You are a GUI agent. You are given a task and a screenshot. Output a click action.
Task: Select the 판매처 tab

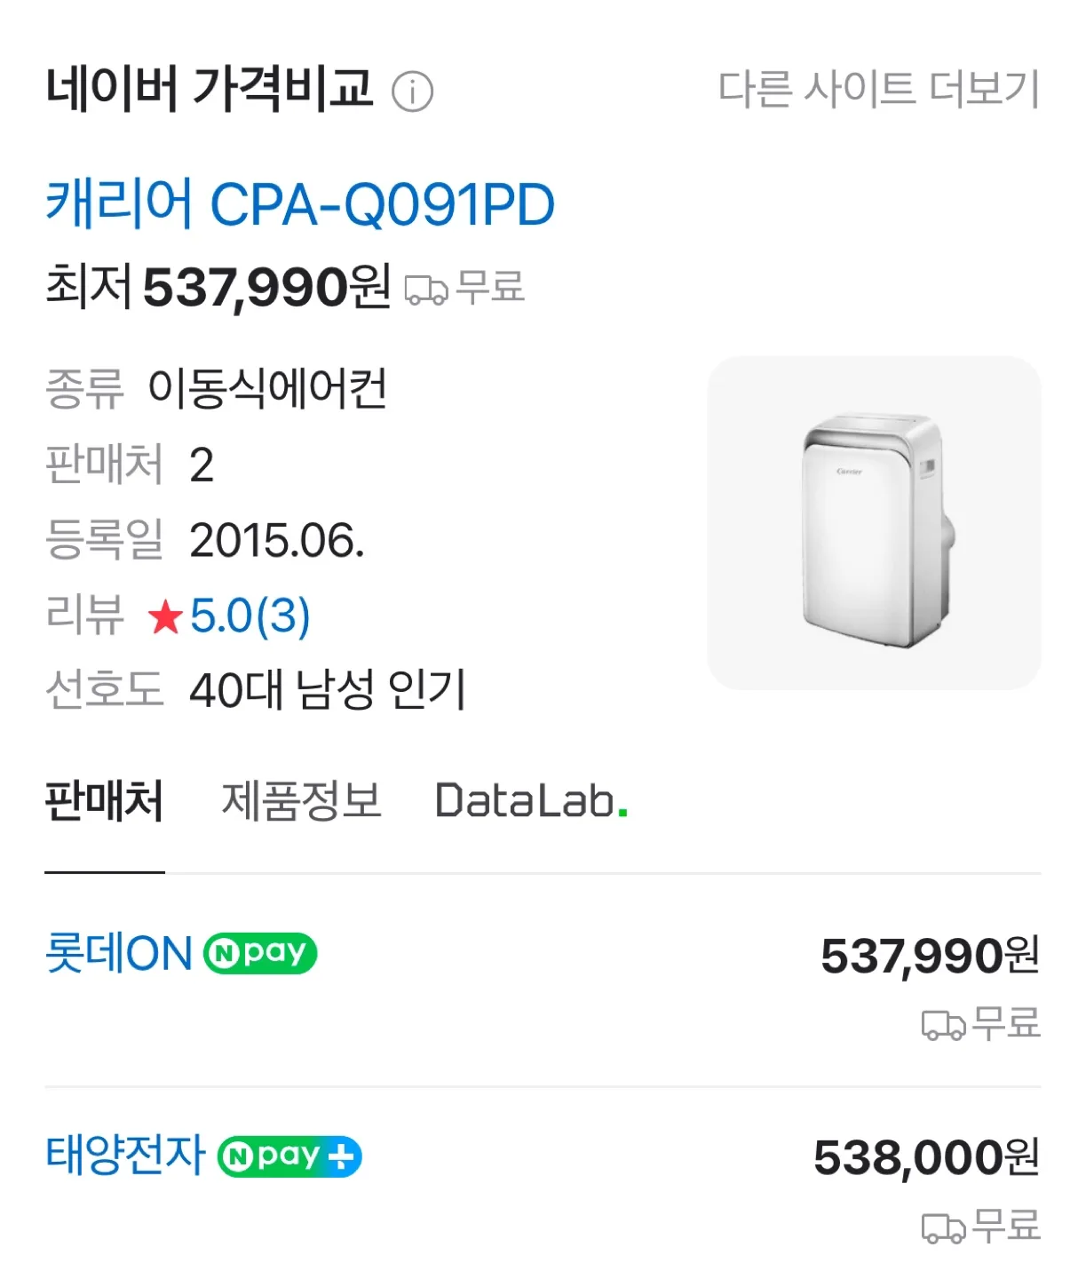point(105,801)
